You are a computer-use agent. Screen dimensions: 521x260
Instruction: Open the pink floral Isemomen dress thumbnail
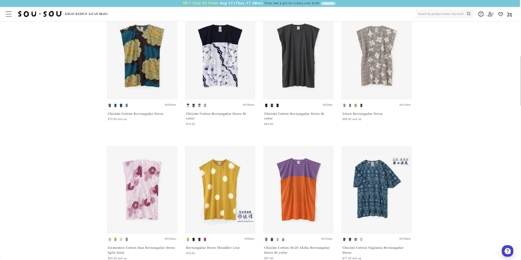(x=142, y=190)
